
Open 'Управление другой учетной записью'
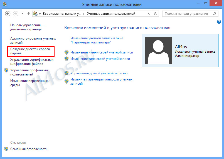(99, 73)
